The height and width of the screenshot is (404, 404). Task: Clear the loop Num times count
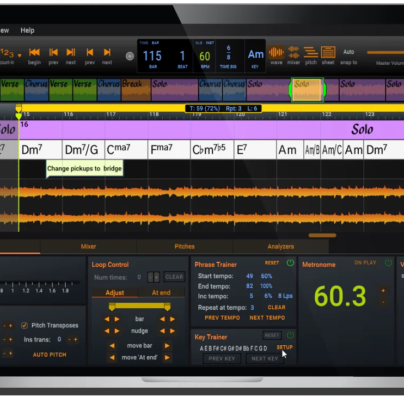174,277
